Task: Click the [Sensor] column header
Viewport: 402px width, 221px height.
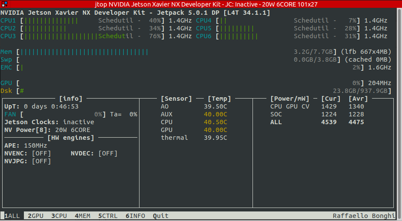Action: click(176, 99)
